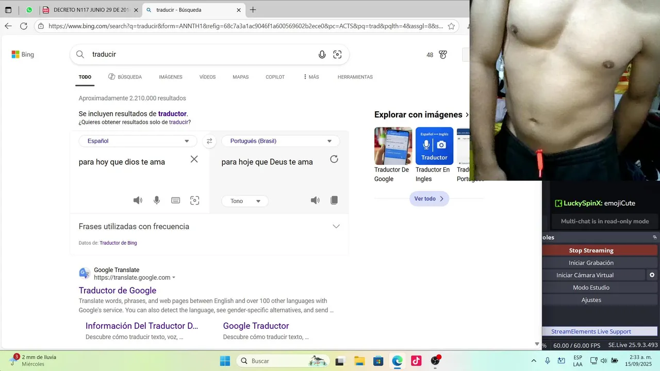
Task: Switch to the MAPAS tab
Action: [x=240, y=77]
